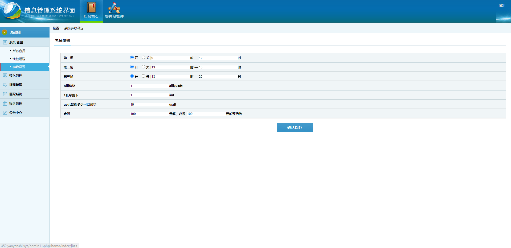Open 所有會員 in the sidebar tree

[19, 51]
